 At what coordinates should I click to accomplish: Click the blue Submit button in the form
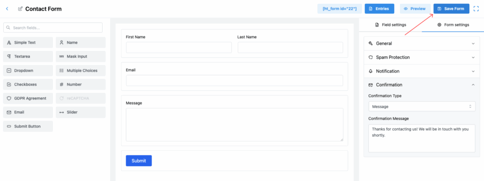tap(138, 161)
